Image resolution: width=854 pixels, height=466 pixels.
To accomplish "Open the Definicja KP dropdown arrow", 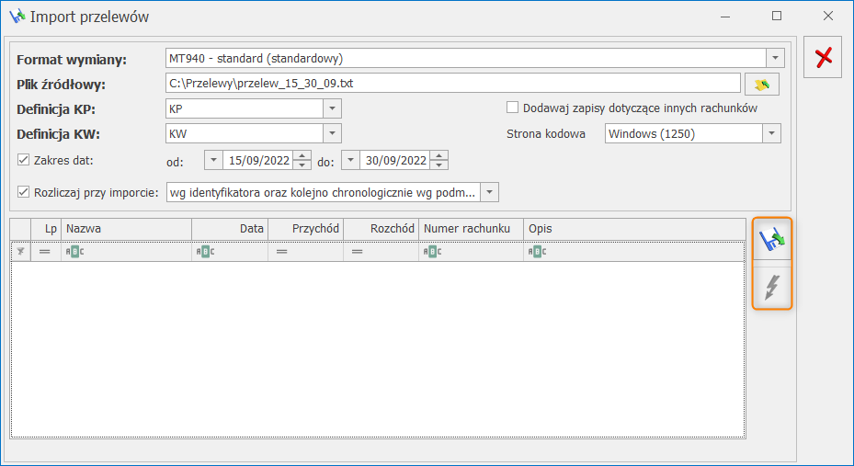I will pos(332,108).
